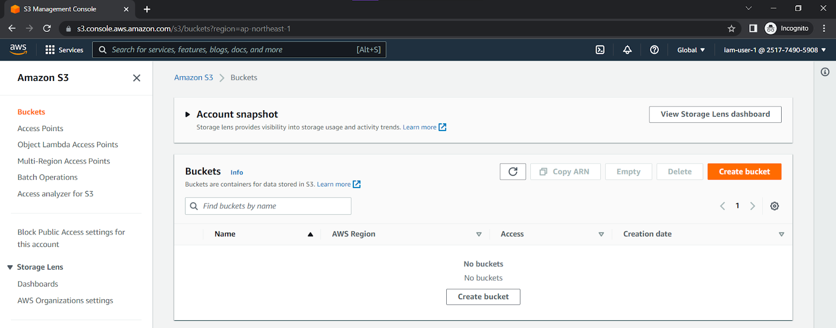Click the AWS logo home icon
The height and width of the screenshot is (328, 836).
coord(18,49)
